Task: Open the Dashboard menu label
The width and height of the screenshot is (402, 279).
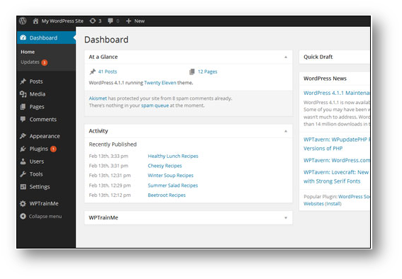Action: point(43,38)
